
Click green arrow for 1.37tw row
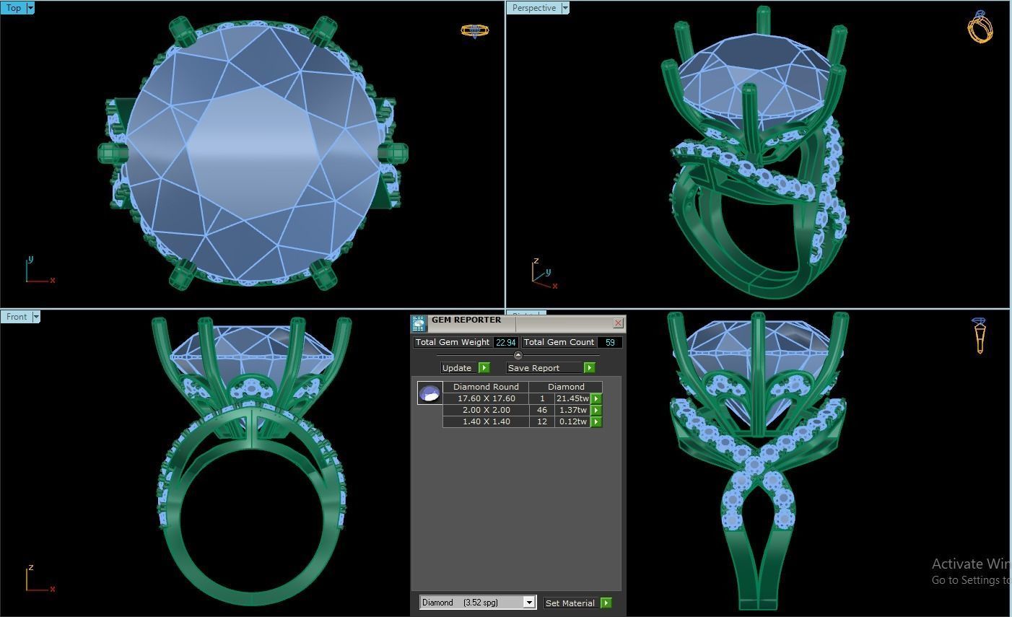tap(596, 410)
